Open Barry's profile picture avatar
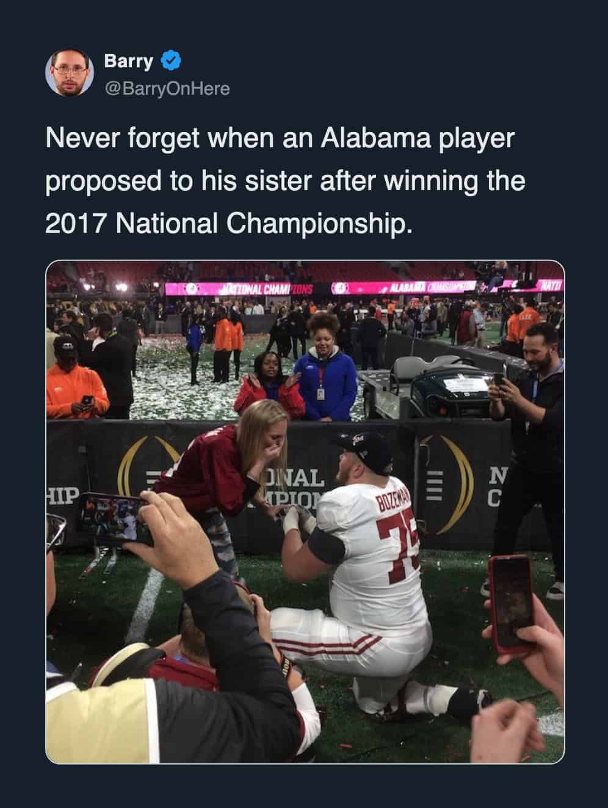Image resolution: width=608 pixels, height=808 pixels. tap(70, 72)
